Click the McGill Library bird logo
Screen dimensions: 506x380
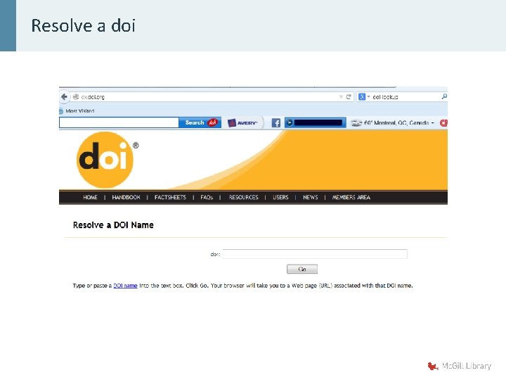click(x=433, y=366)
